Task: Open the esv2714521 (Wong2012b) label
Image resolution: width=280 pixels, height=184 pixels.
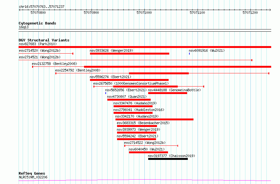Action: click(x=40, y=57)
